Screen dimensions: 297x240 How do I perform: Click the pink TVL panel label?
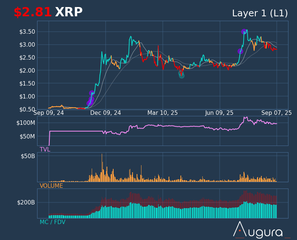[x=45, y=150]
